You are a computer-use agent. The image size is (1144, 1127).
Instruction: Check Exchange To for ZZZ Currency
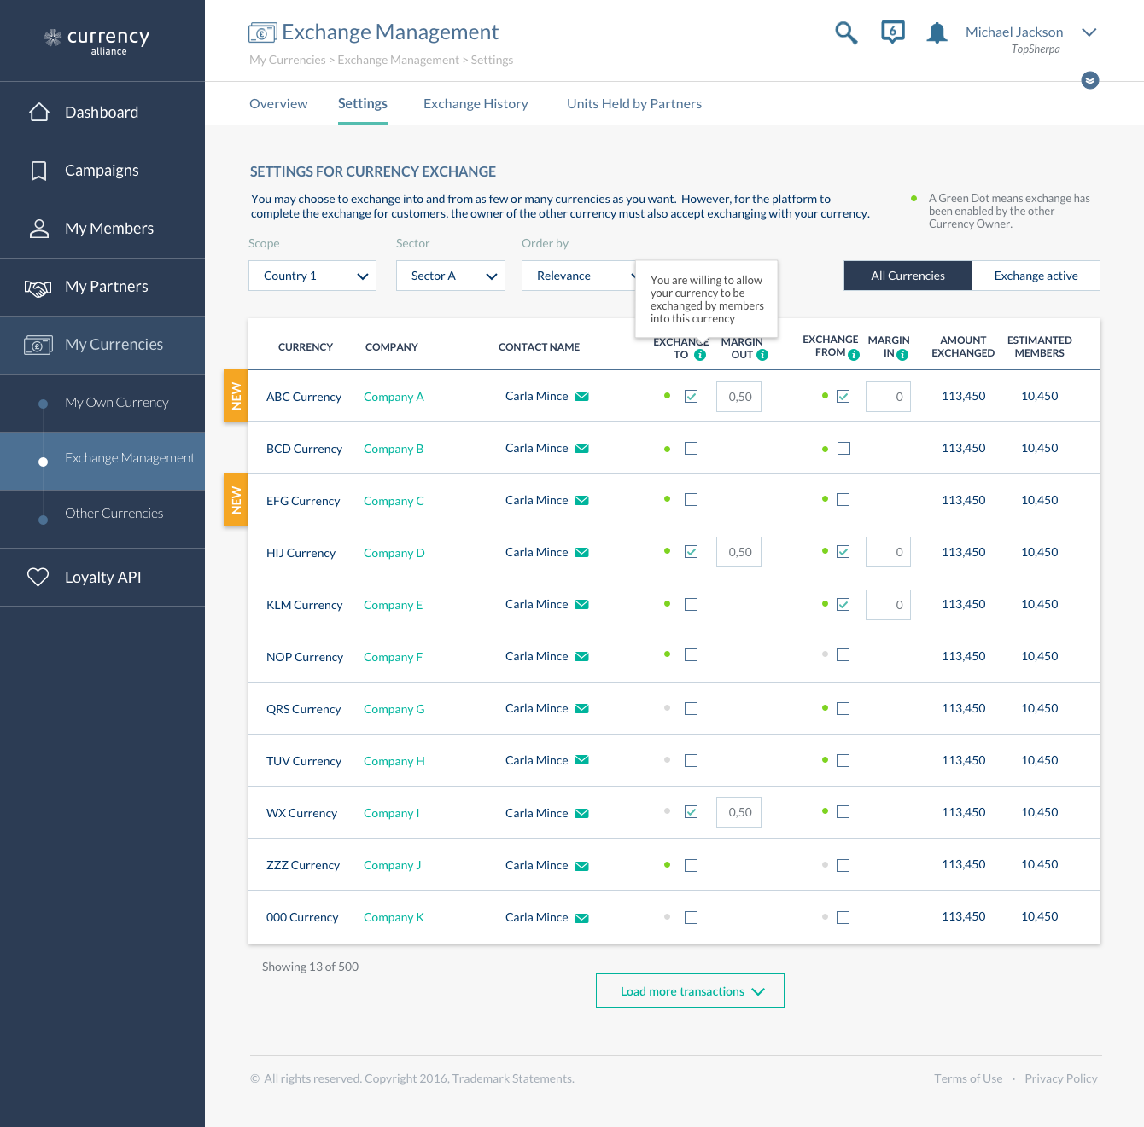click(x=692, y=865)
